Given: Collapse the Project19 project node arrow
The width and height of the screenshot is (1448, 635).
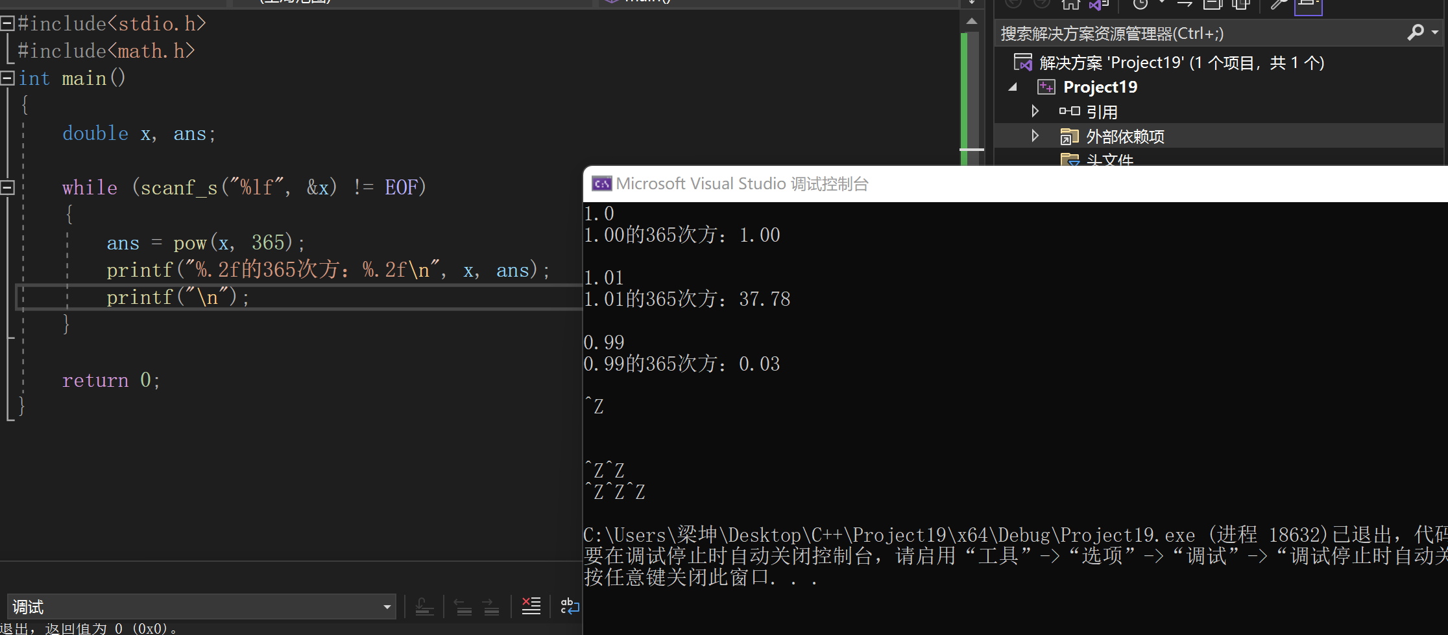Looking at the screenshot, I should coord(1013,87).
